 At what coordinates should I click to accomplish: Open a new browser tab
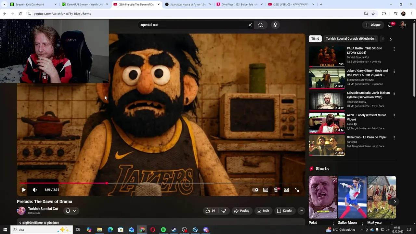(321, 5)
